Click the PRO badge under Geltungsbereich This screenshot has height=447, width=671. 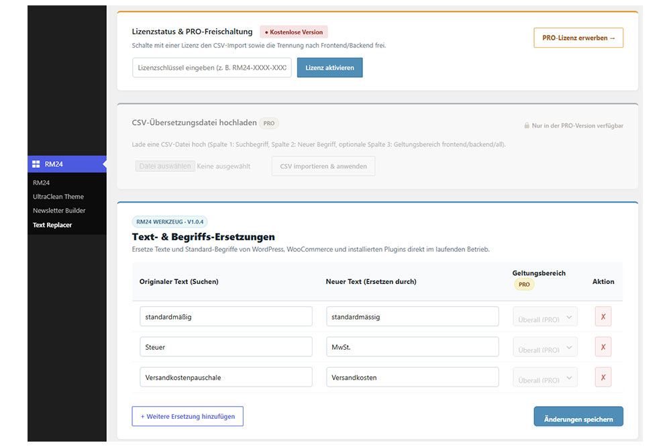(x=524, y=285)
